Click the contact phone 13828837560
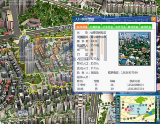Screen dimensions: 160x124 (129, 73)
